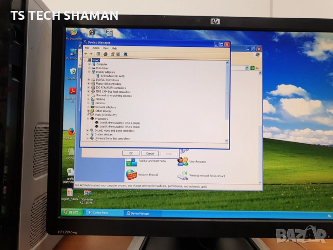This screenshot has height=250, width=333.
Task: Collapse the Display adapters category
Action: (x=89, y=72)
